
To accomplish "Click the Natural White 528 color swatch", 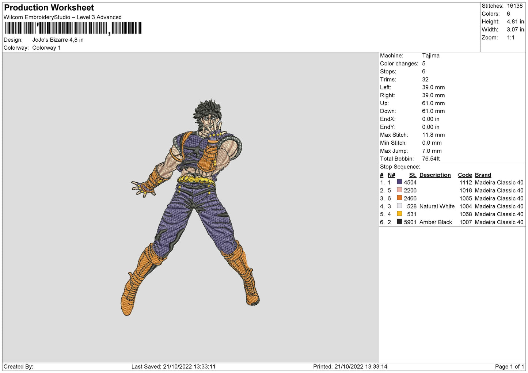I will [x=399, y=206].
